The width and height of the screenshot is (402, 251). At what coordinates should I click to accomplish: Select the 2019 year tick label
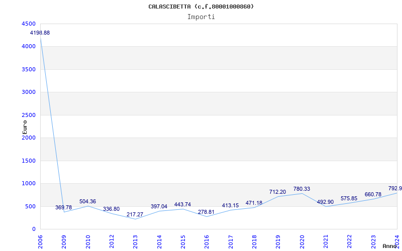(x=278, y=241)
